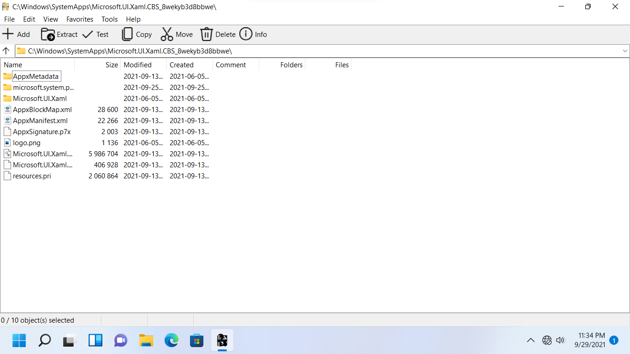
Task: Click the logo.png image file icon
Action: [x=7, y=142]
